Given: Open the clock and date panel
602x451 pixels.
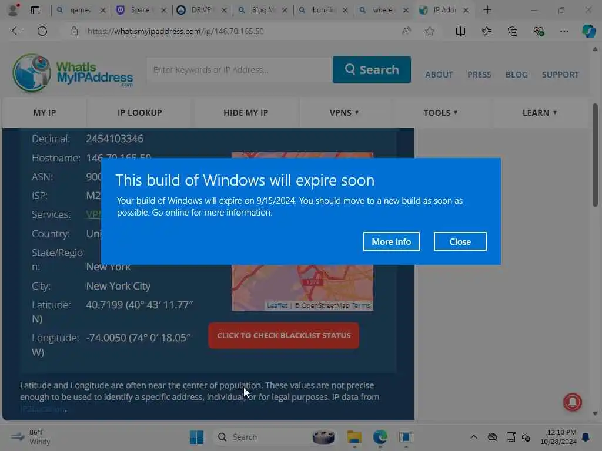Looking at the screenshot, I should tap(558, 437).
